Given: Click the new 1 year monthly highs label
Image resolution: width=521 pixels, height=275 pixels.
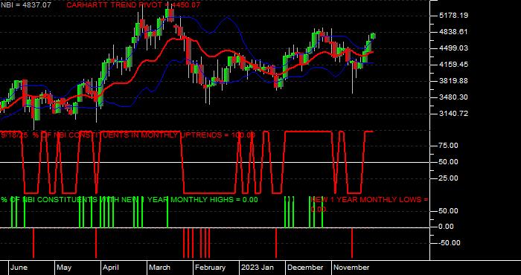Looking at the screenshot, I should coord(130,200).
